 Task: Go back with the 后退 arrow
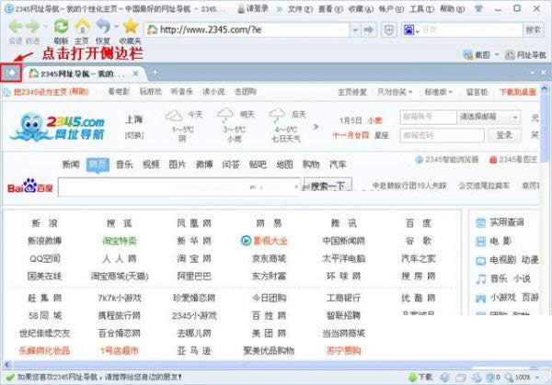16,27
